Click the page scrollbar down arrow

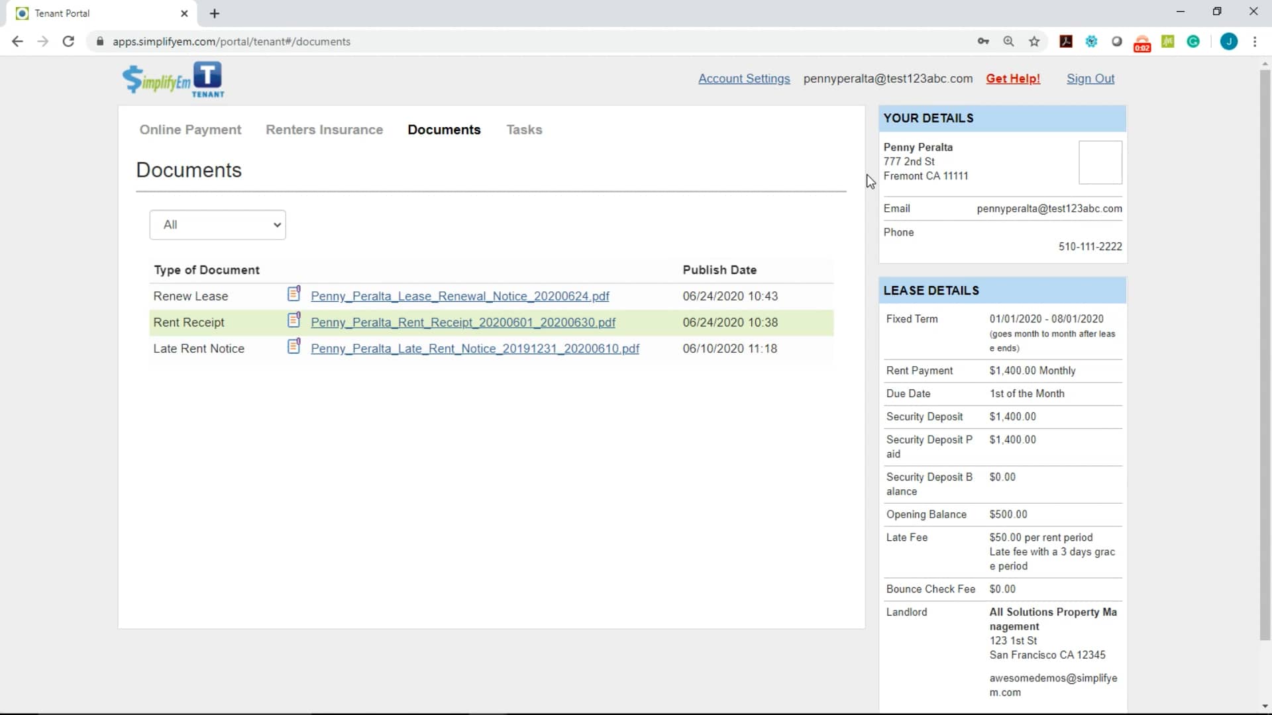(x=1264, y=706)
